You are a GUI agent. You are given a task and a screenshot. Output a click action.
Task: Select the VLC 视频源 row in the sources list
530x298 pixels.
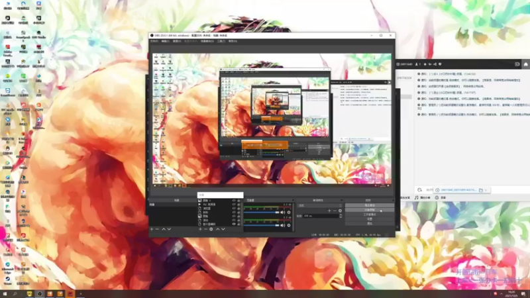point(219,205)
